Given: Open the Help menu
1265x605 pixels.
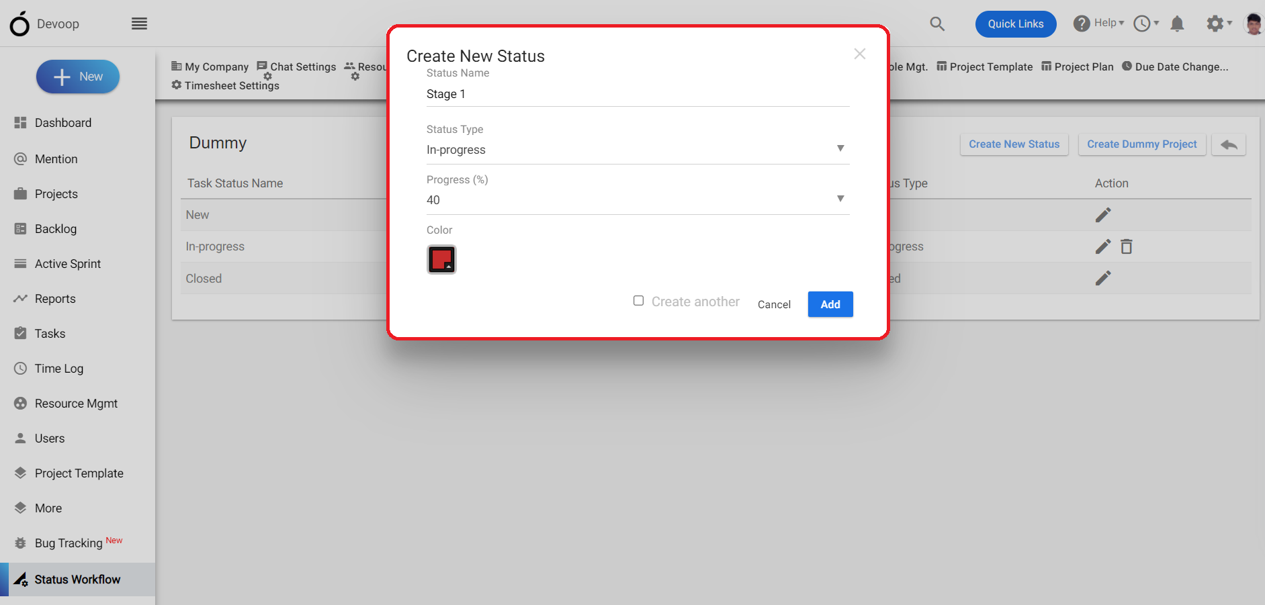Looking at the screenshot, I should pos(1098,24).
